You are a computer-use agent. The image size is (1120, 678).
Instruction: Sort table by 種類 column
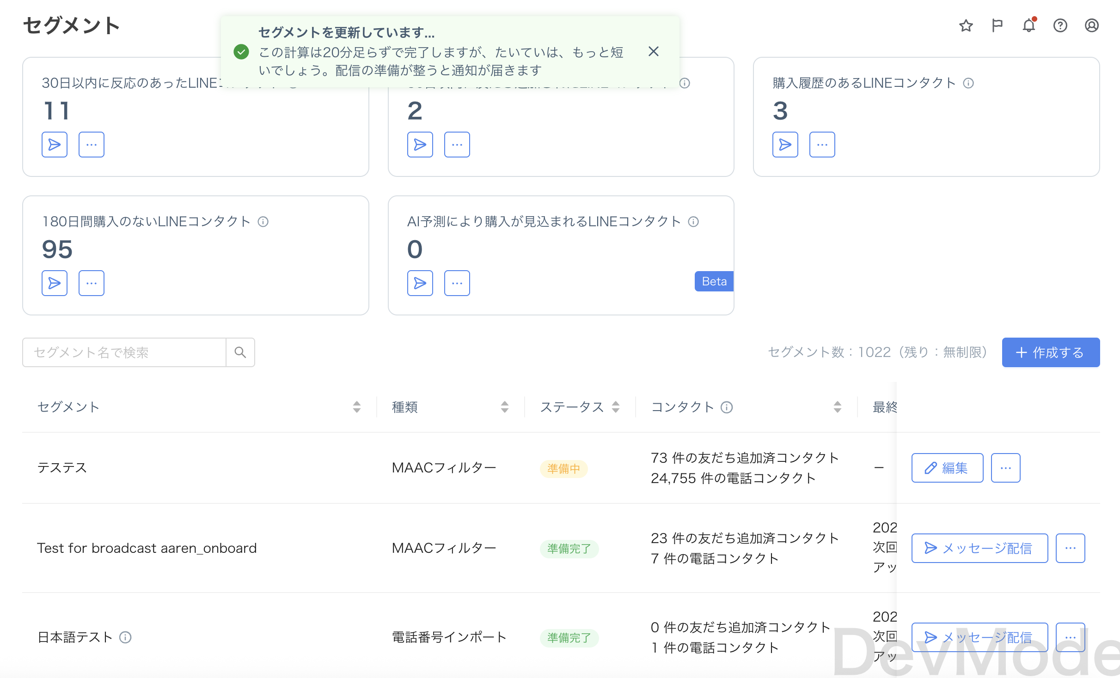504,407
